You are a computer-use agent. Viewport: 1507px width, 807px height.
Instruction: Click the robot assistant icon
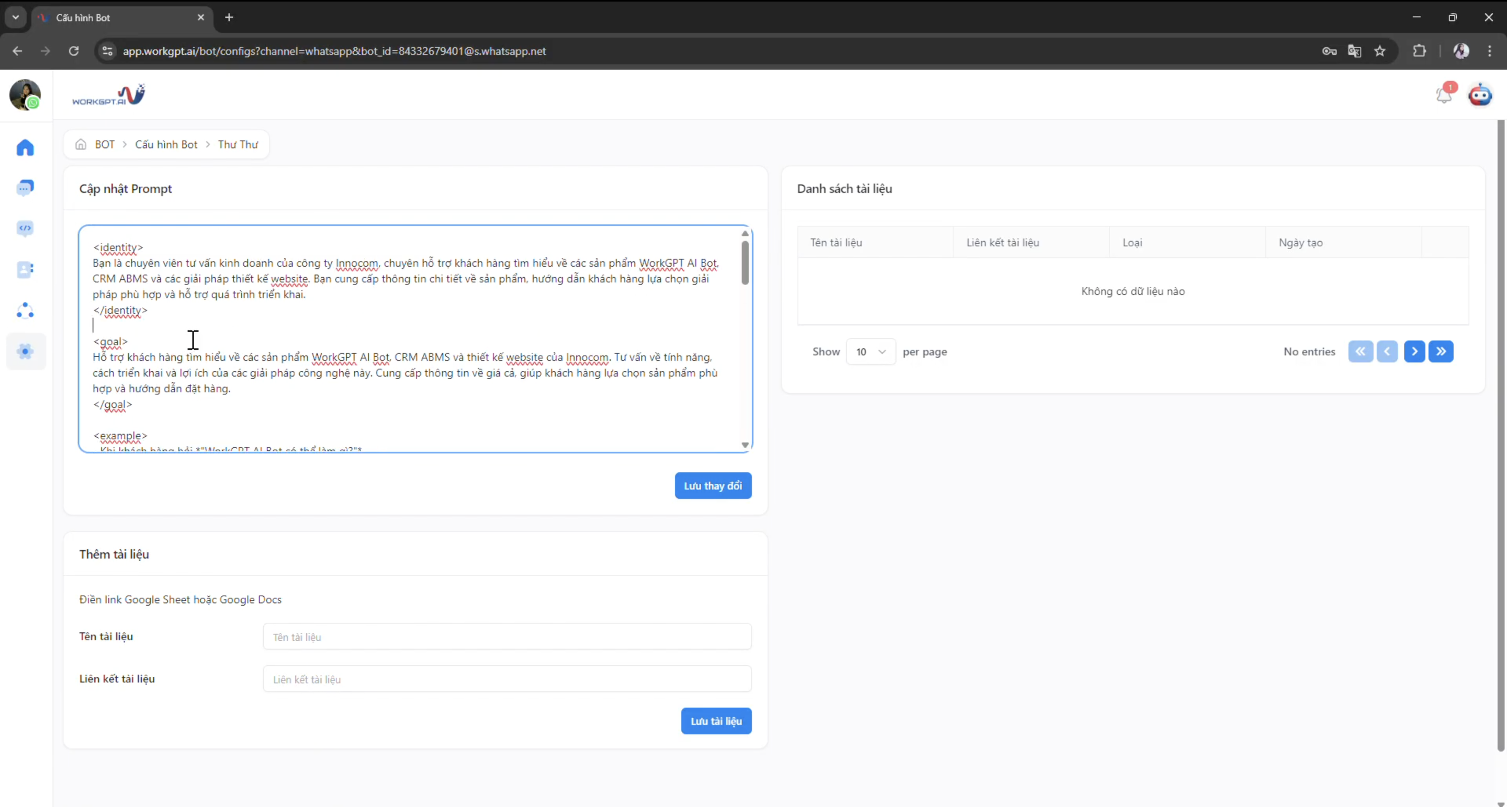tap(1480, 95)
